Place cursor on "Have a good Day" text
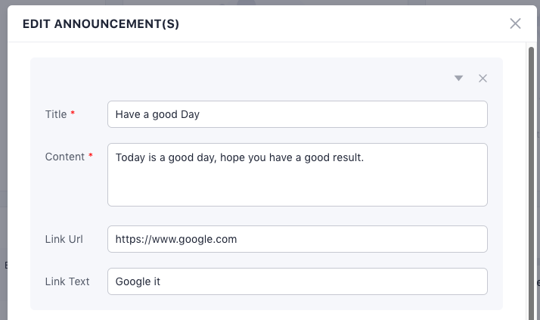 157,114
